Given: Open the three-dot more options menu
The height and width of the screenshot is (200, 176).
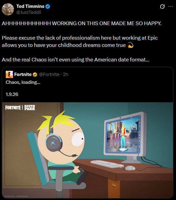Looking at the screenshot, I should point(170,6).
